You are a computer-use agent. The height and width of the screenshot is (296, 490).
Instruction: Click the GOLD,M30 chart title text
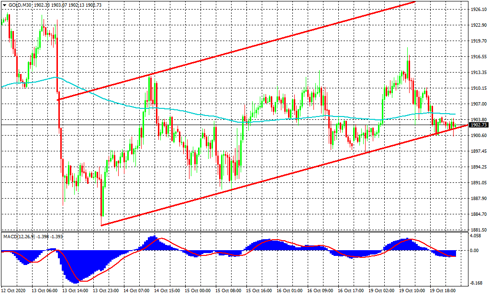pos(19,5)
